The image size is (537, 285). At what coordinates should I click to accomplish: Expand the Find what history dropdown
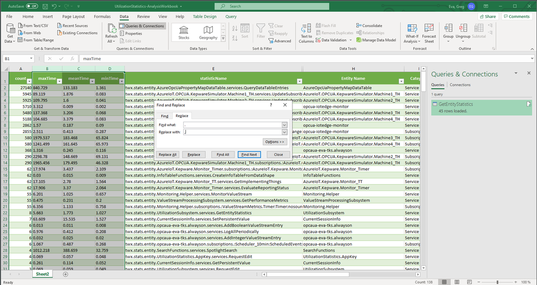(284, 125)
